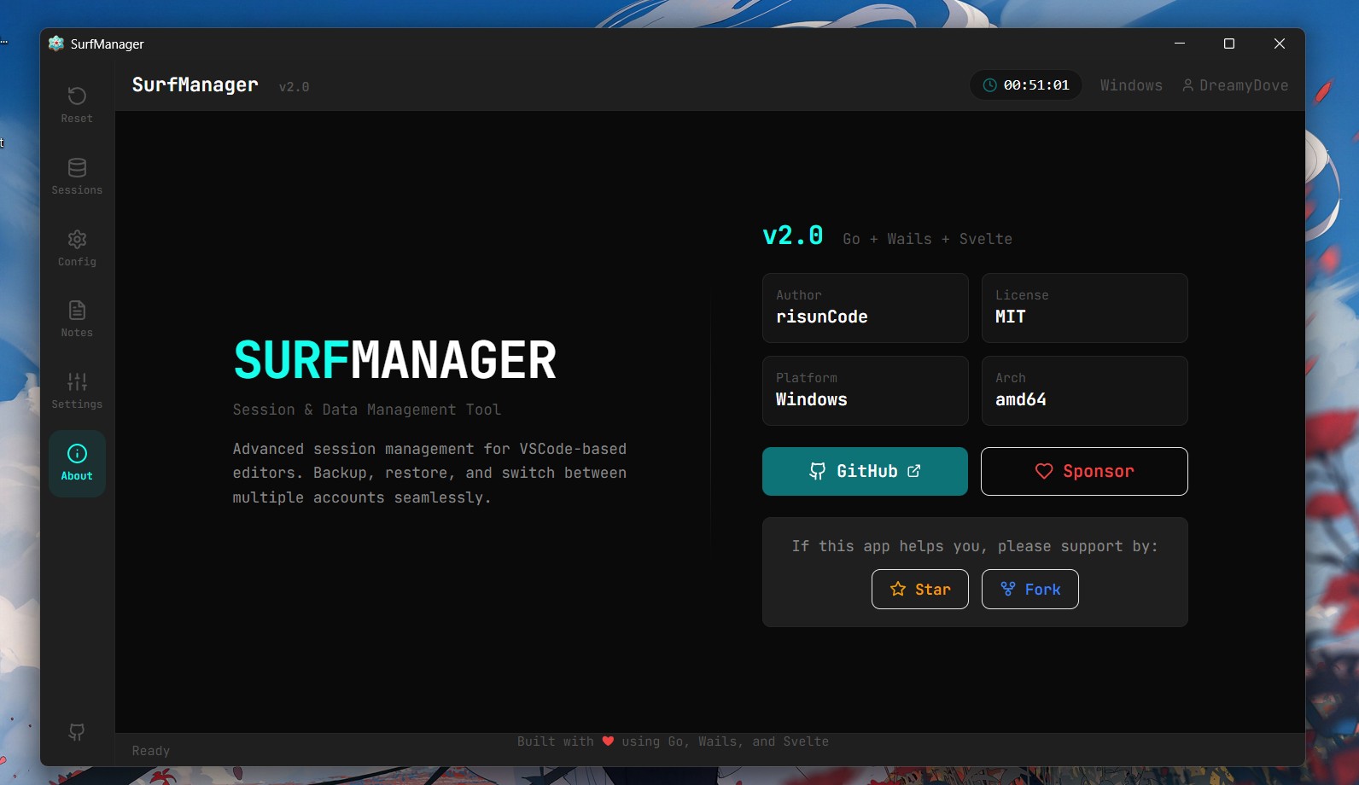Image resolution: width=1359 pixels, height=785 pixels.
Task: Click the Platform Windows info card
Action: [x=865, y=391]
